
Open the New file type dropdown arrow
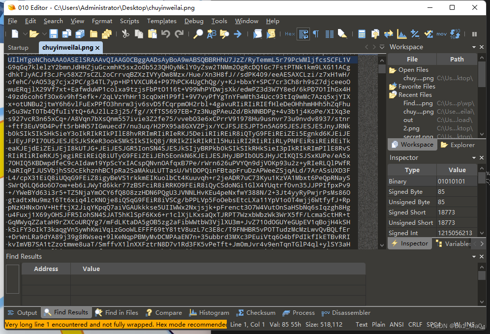pos(25,34)
